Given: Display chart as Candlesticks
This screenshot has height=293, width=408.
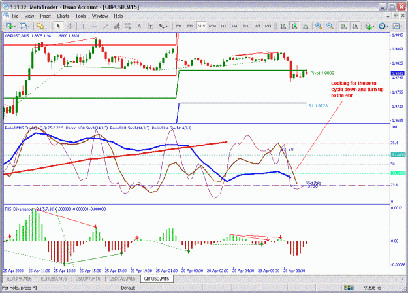Looking at the screenshot, I should coord(294,26).
